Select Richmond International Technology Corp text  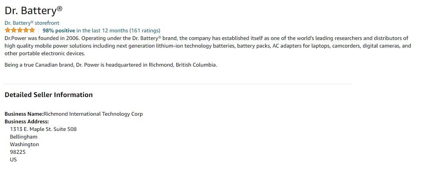click(93, 114)
